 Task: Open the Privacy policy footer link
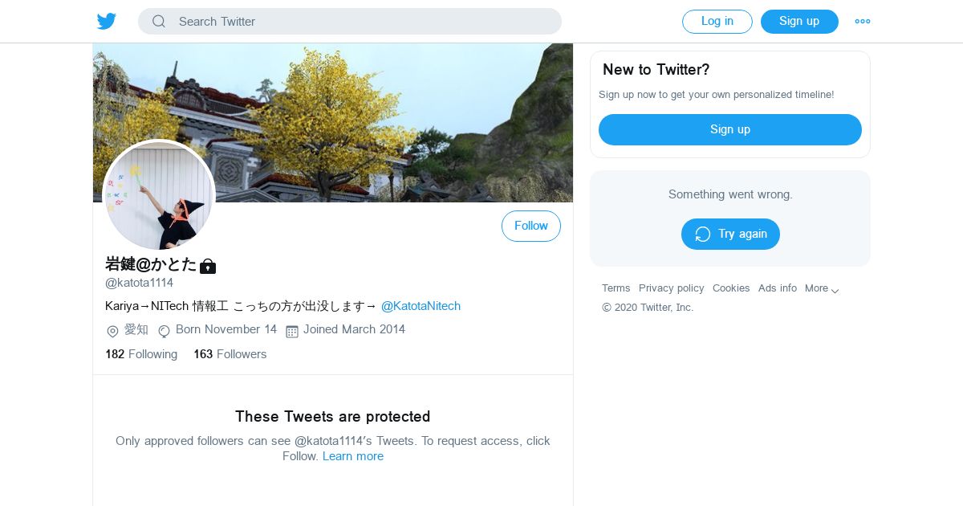click(672, 288)
